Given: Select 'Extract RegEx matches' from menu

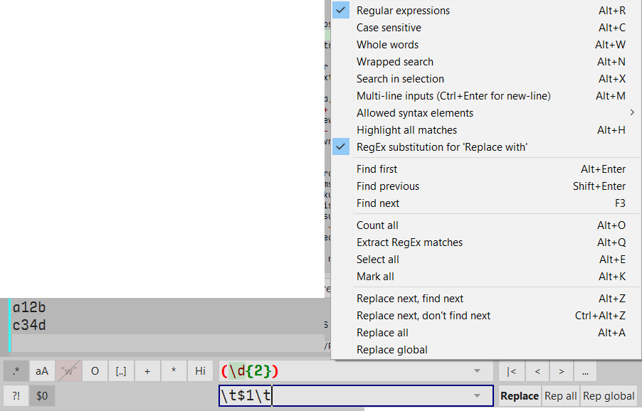Looking at the screenshot, I should click(x=409, y=242).
